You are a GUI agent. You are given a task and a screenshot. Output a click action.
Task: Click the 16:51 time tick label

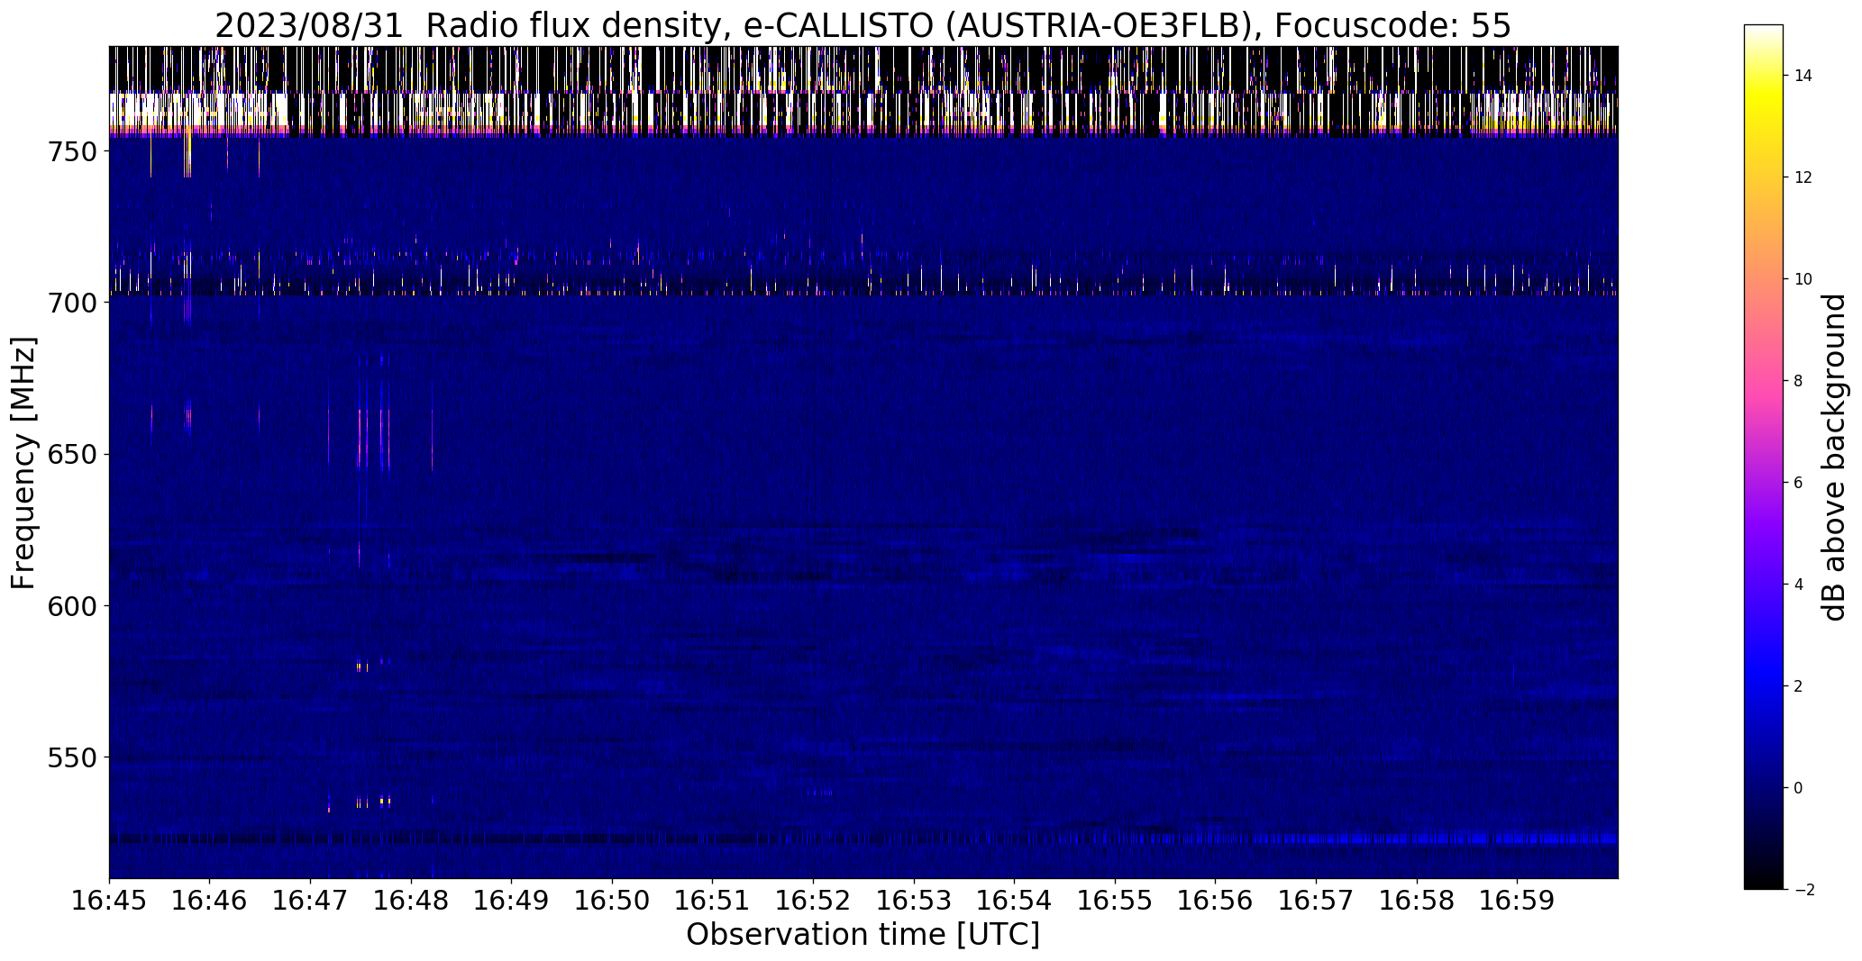point(713,901)
